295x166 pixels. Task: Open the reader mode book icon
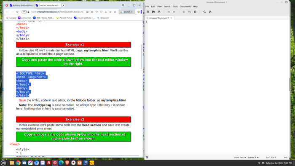87,12
